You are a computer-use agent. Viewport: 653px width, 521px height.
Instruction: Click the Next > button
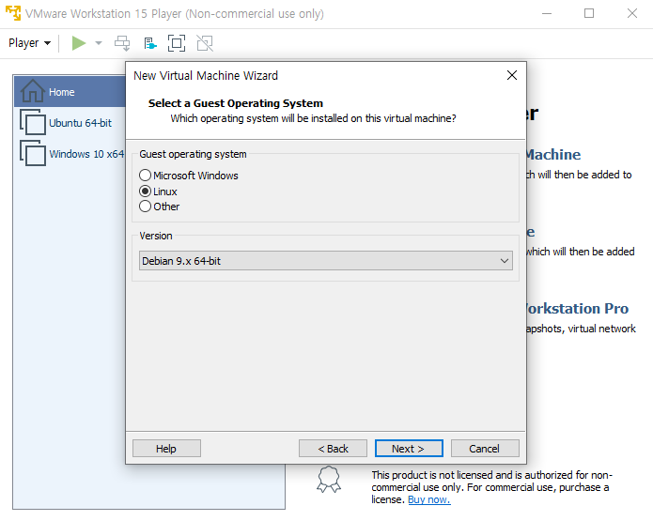pos(409,448)
